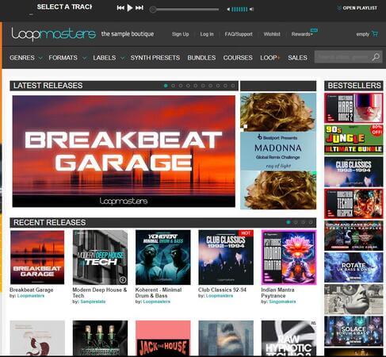
Task: Open the Breakbeat Garage featured banner
Action: tap(124, 152)
